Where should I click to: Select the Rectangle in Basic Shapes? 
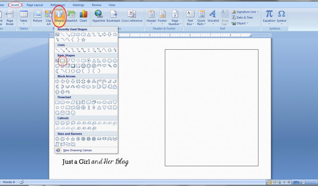tap(62, 61)
